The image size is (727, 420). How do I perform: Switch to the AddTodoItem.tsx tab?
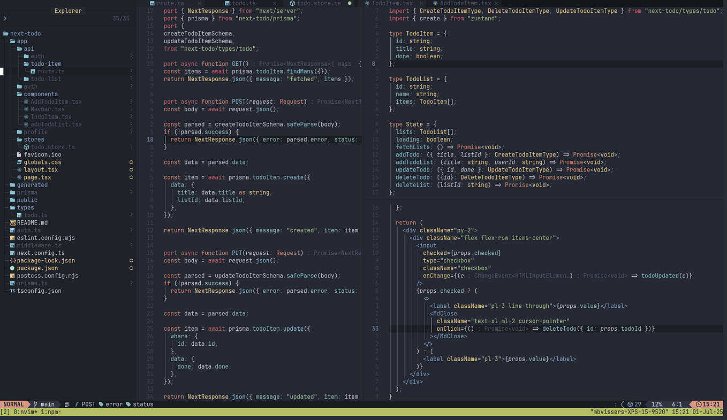[465, 3]
